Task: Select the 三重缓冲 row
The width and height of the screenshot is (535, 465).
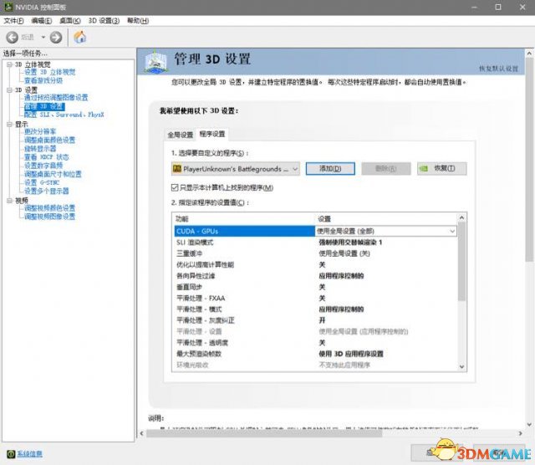Action: coord(316,253)
